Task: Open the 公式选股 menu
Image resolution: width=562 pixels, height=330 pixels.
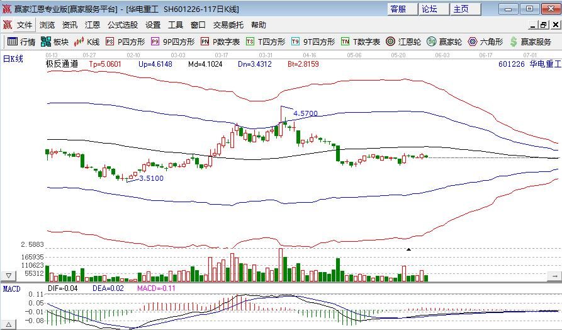Action: click(123, 25)
